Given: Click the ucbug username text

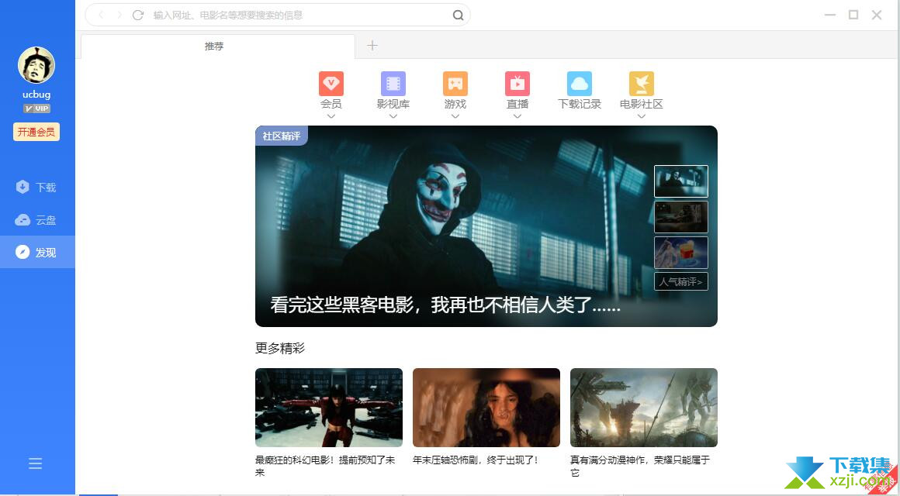Looking at the screenshot, I should (x=36, y=95).
